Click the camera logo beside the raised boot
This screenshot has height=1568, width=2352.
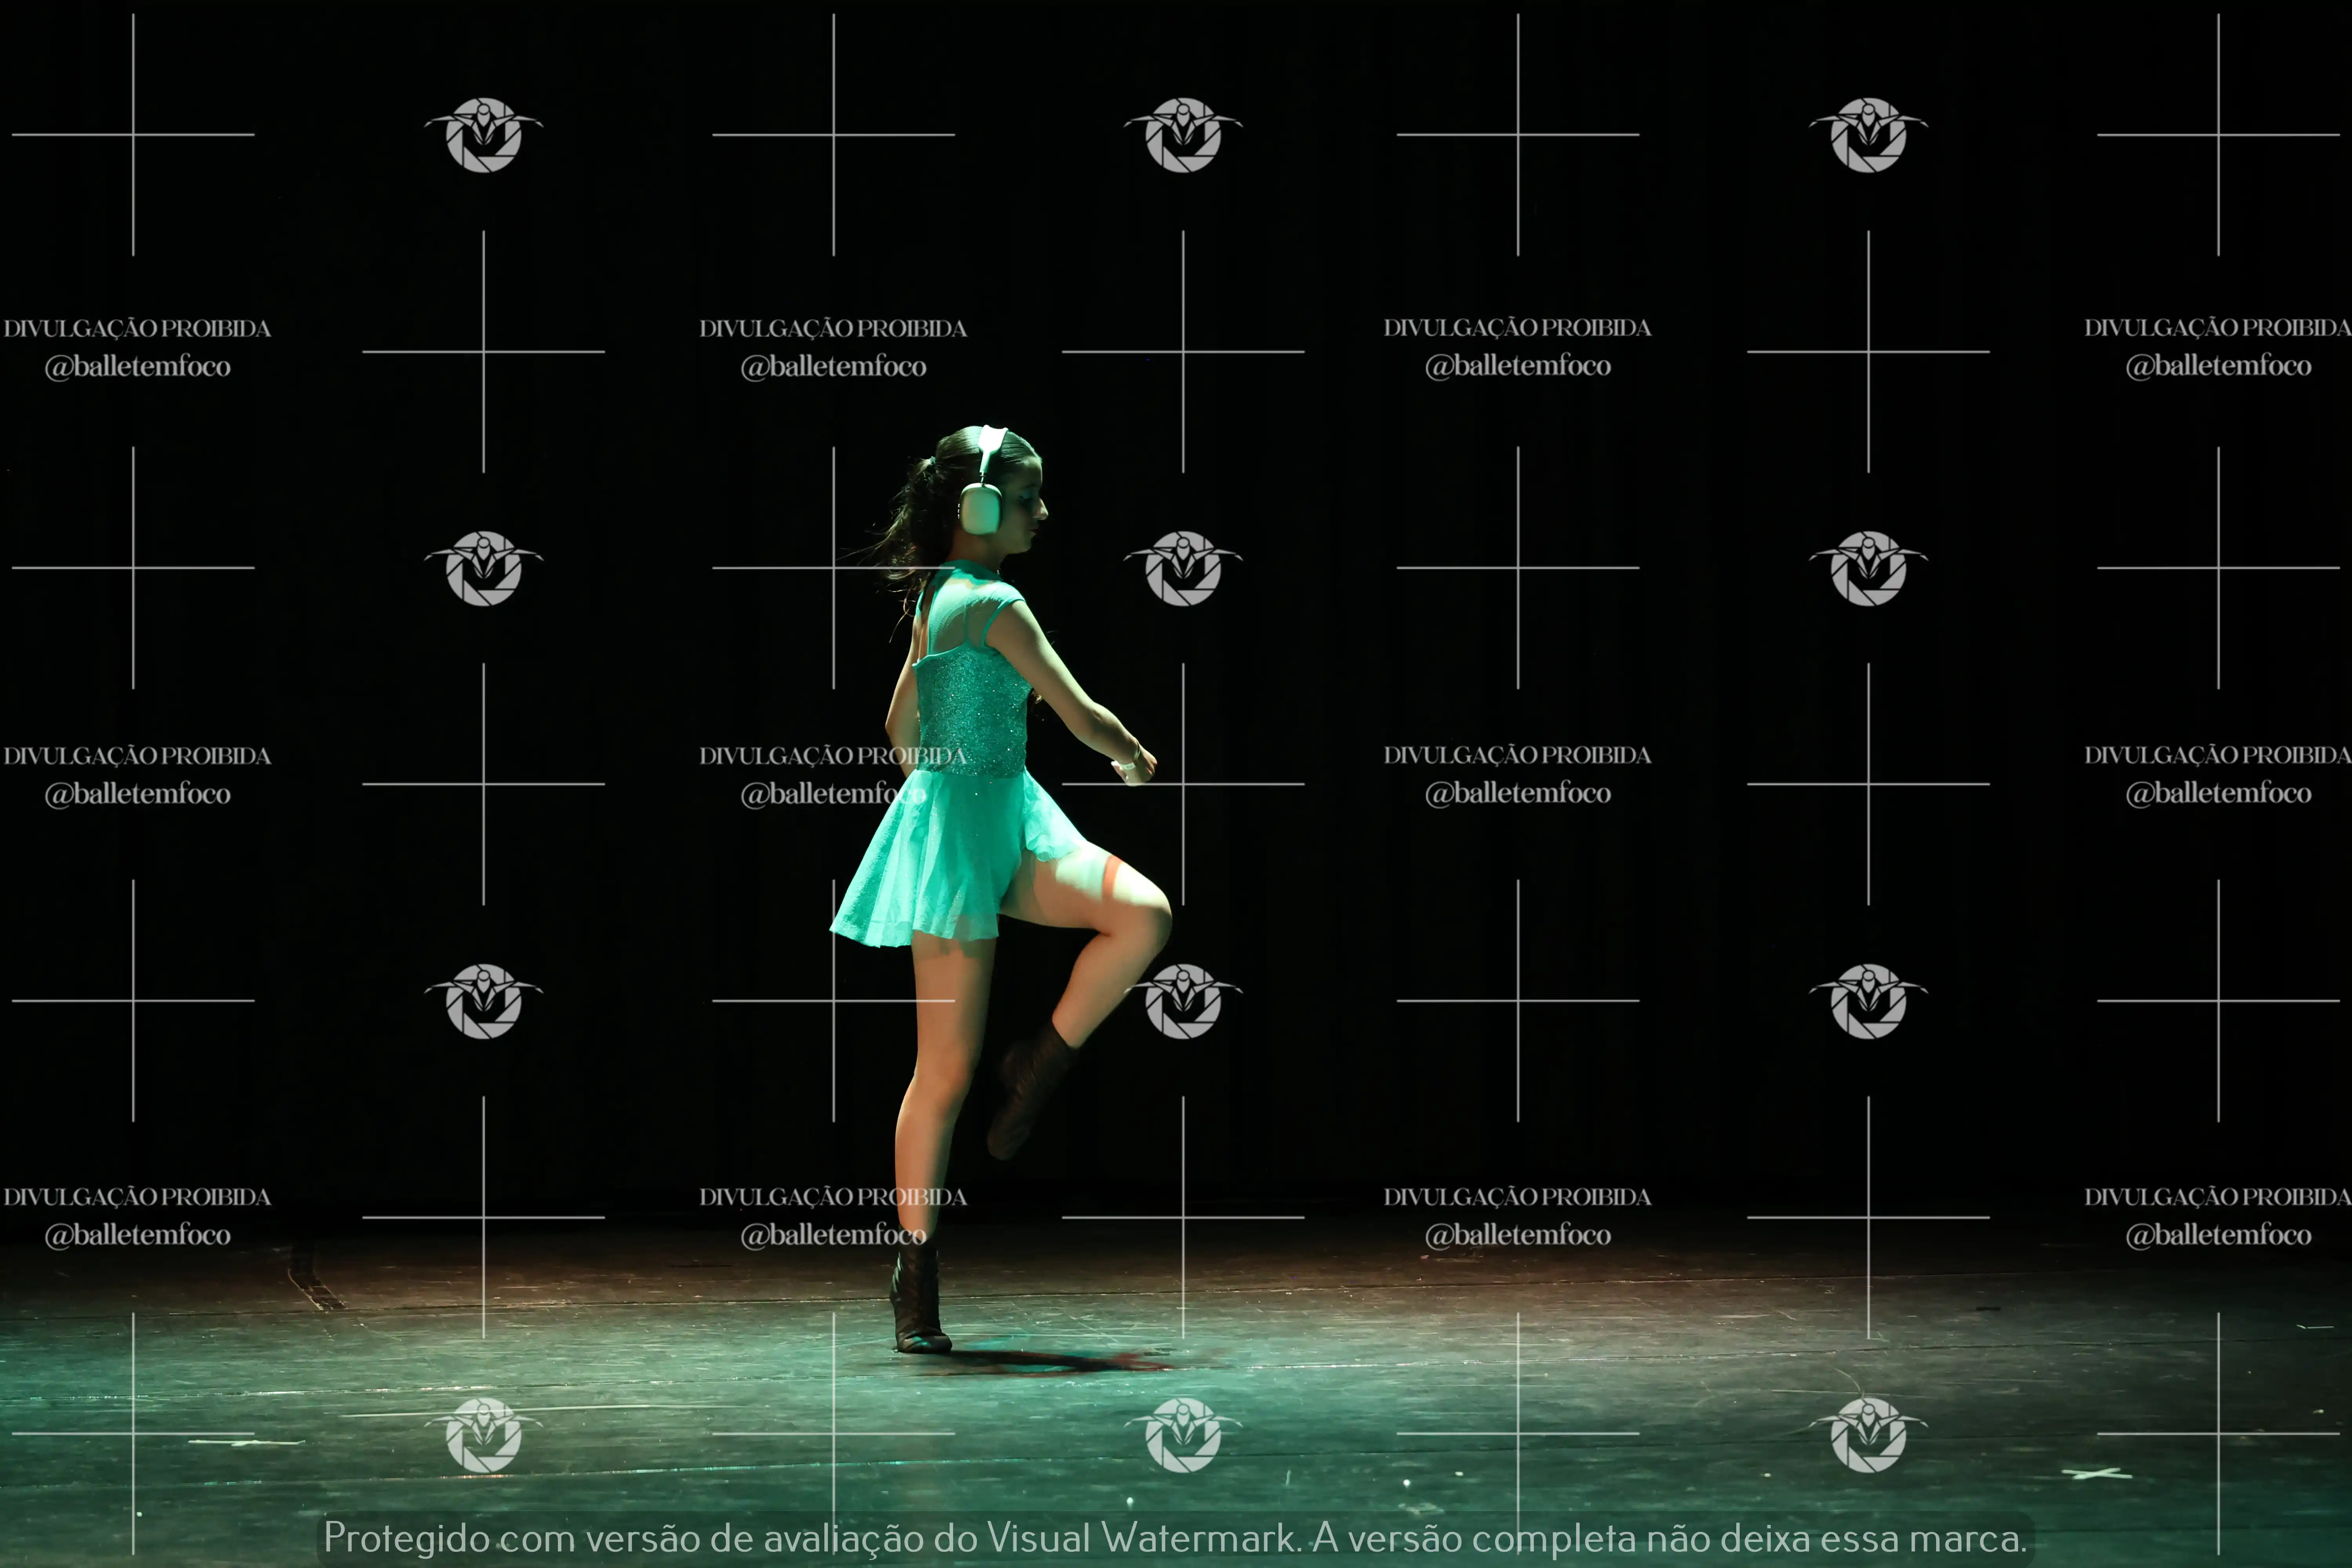(x=1183, y=1001)
